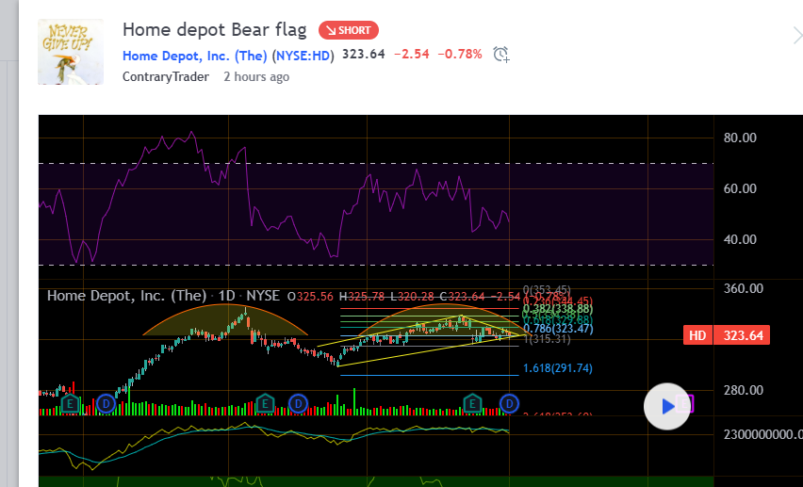This screenshot has height=487, width=803.
Task: Click the first dividend D marker
Action: 106,404
